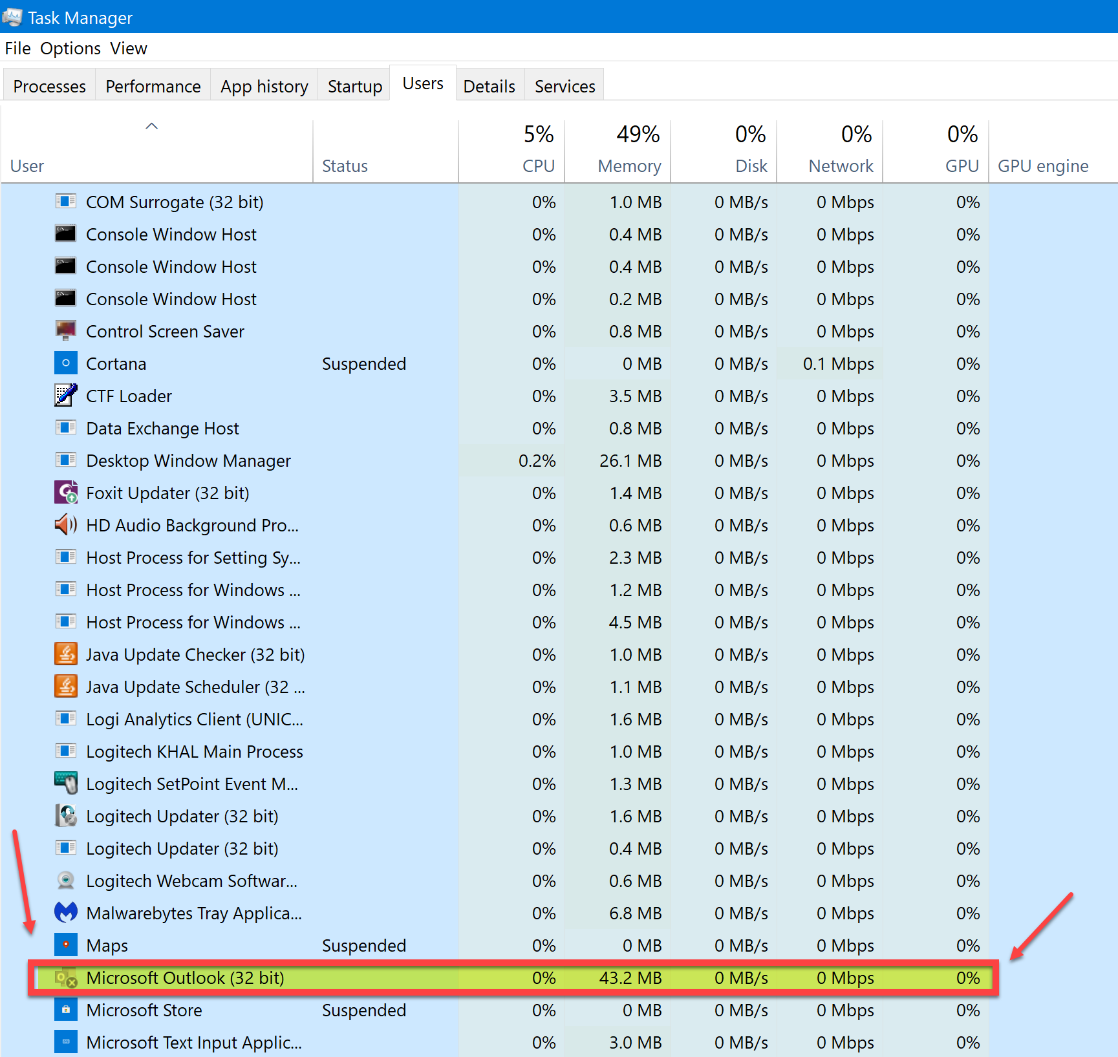Click the HD Audio speaker icon

tap(66, 525)
